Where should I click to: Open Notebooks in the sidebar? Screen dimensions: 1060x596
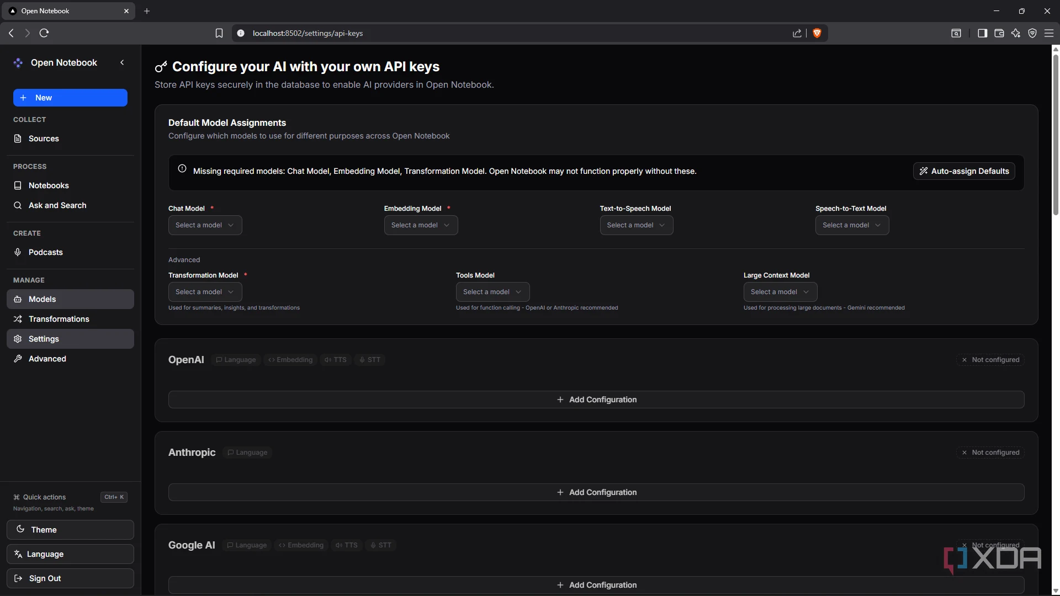pos(70,185)
